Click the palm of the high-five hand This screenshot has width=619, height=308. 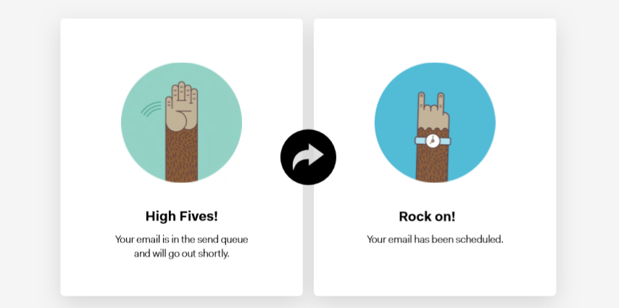(180, 116)
